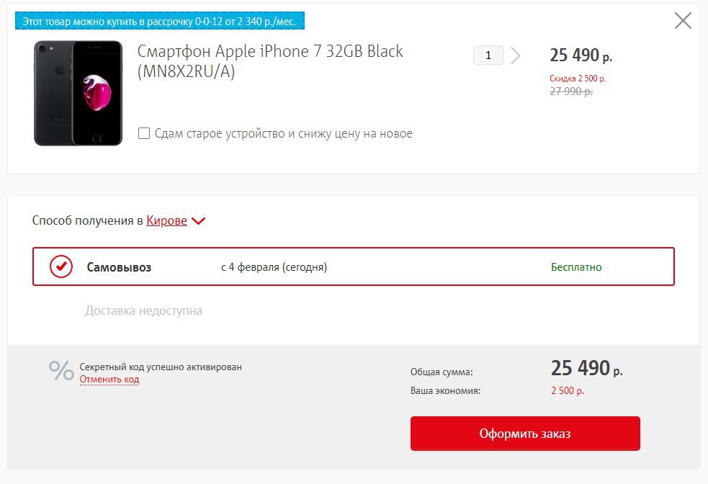Image resolution: width=708 pixels, height=484 pixels.
Task: Cancel promo code via 'Отменить код'
Action: coord(109,380)
